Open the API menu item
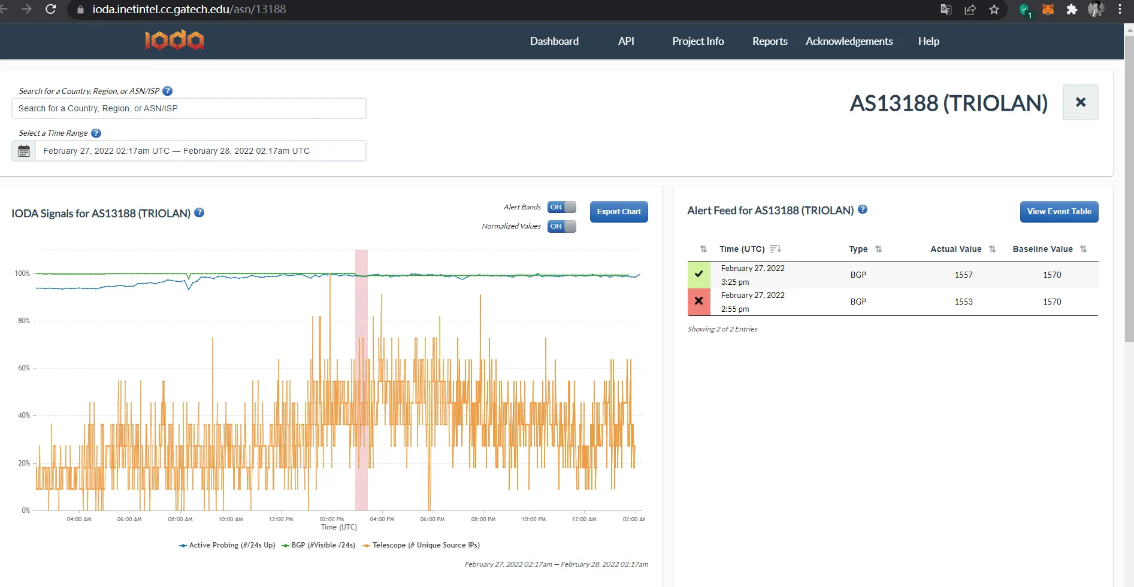The width and height of the screenshot is (1134, 587). (626, 41)
